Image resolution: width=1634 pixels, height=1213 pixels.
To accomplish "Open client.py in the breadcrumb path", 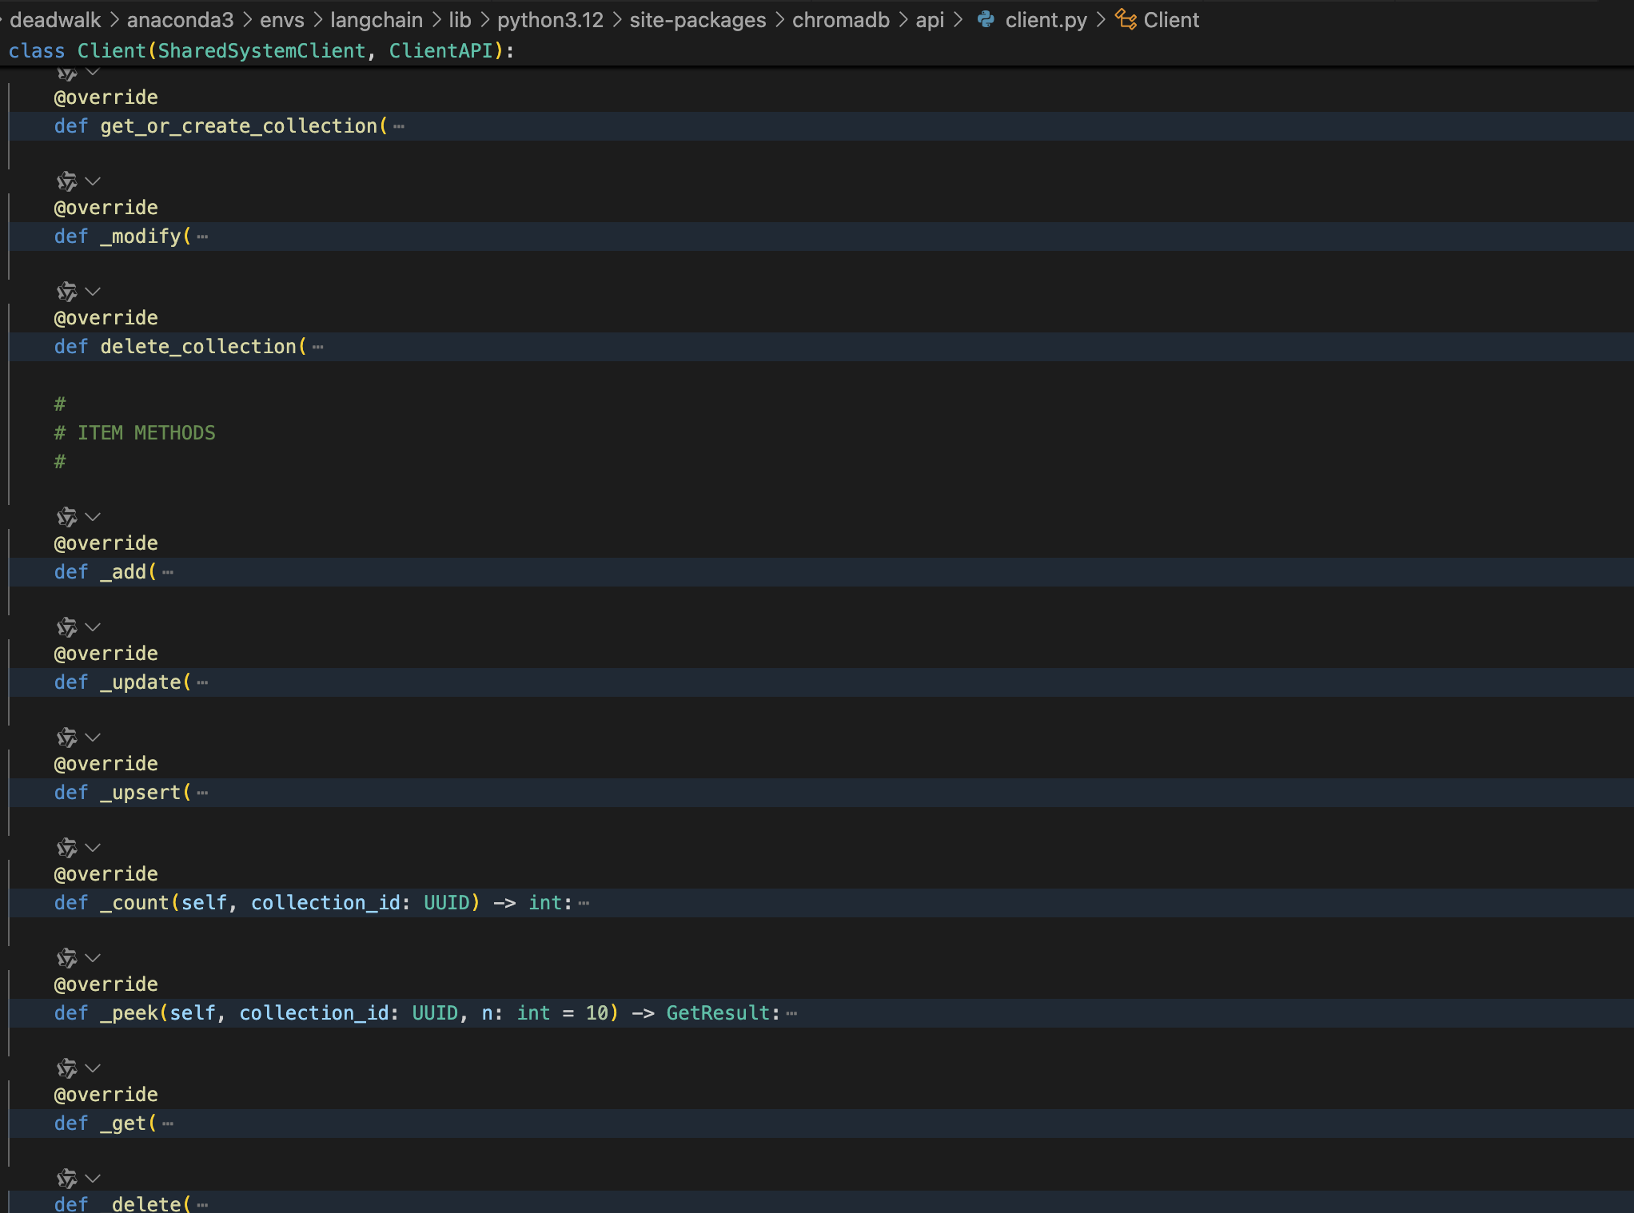I will pos(1046,20).
